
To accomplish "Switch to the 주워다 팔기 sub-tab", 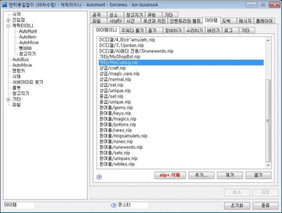I will point(133,31).
